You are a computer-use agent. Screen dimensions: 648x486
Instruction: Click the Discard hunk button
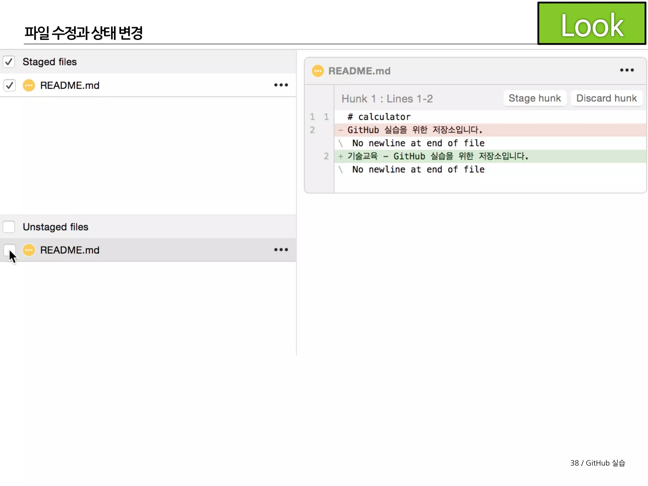[x=607, y=98]
